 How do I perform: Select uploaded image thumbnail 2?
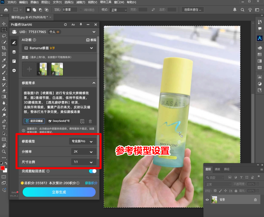(x=57, y=69)
